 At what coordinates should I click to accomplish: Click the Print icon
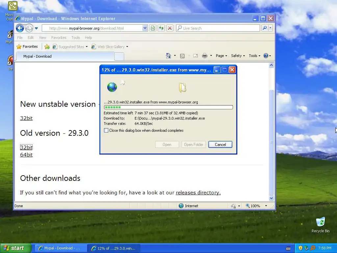[205, 56]
